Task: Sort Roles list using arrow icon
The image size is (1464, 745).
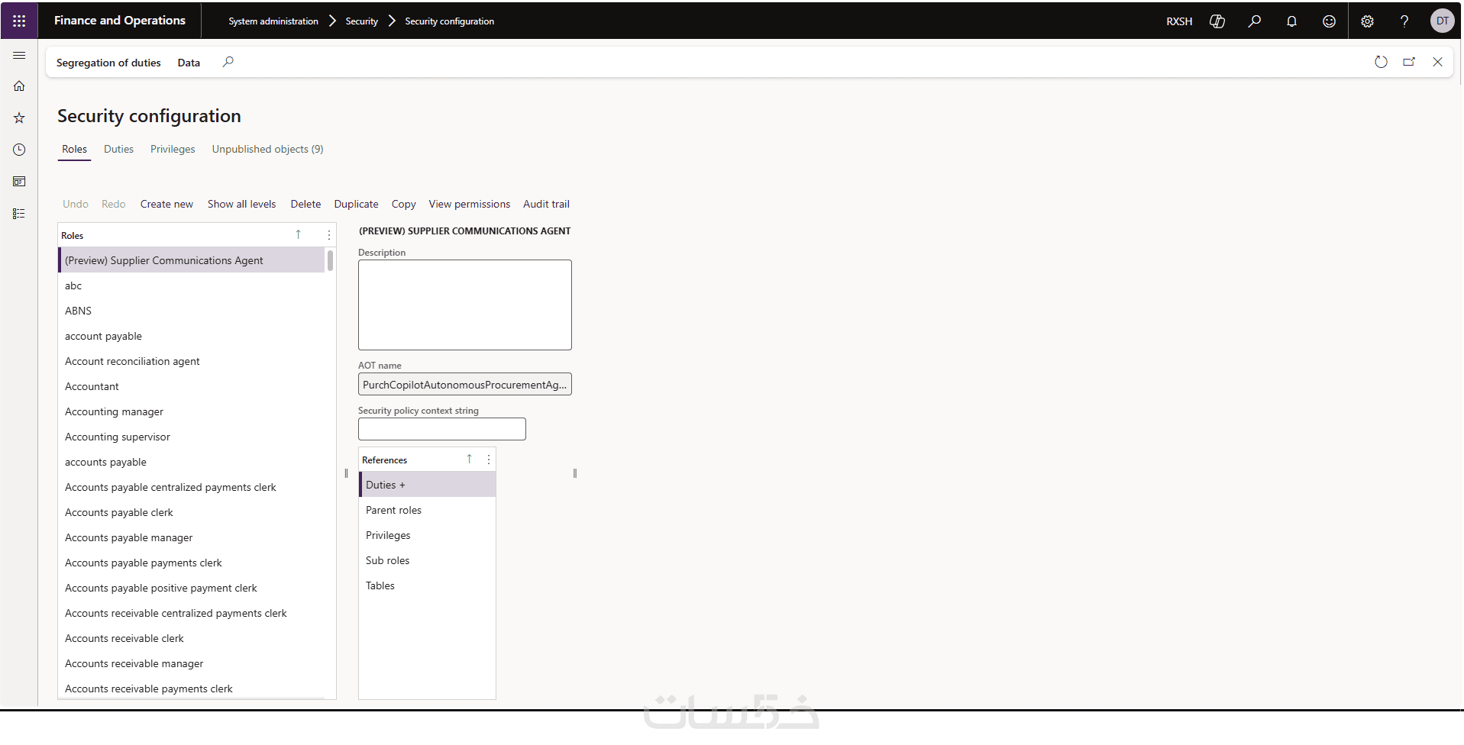Action: [299, 235]
